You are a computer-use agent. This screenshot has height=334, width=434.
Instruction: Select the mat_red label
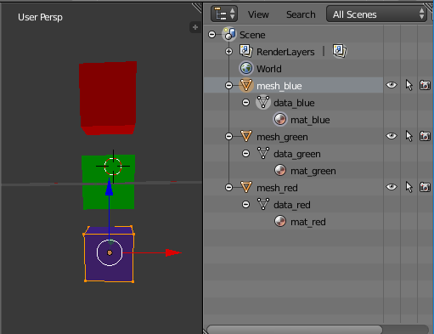308,222
